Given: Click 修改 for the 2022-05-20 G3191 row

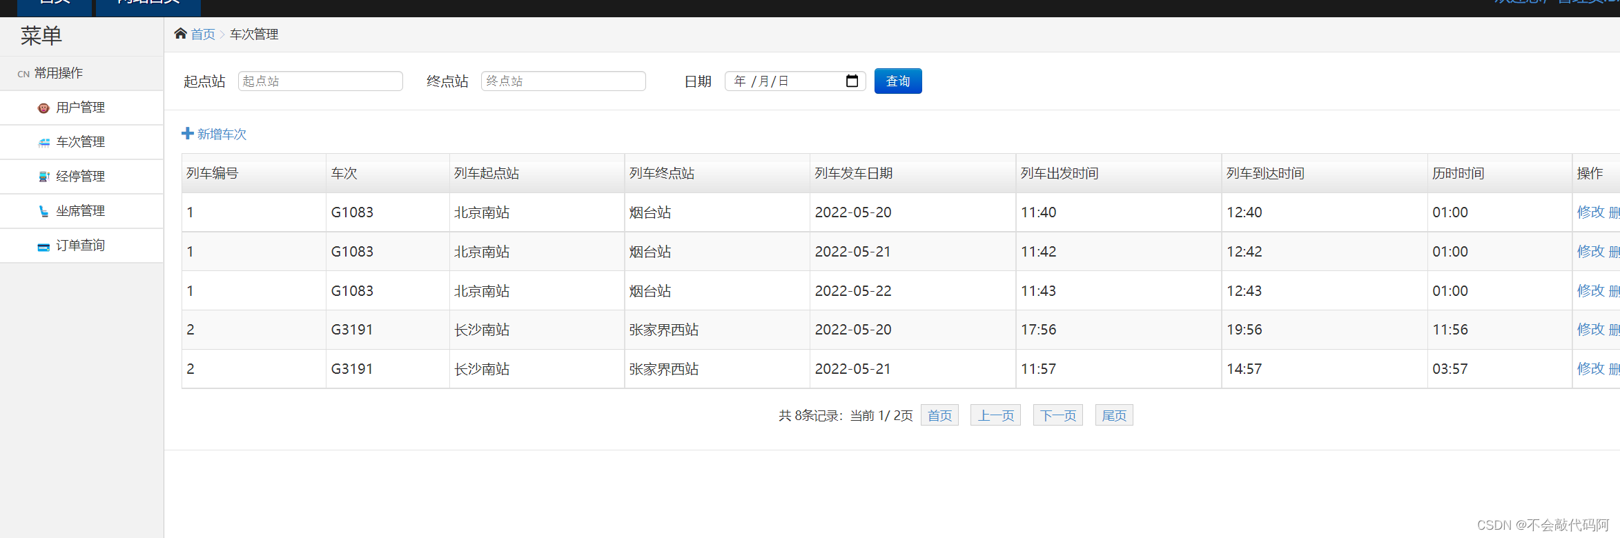Looking at the screenshot, I should [x=1590, y=329].
